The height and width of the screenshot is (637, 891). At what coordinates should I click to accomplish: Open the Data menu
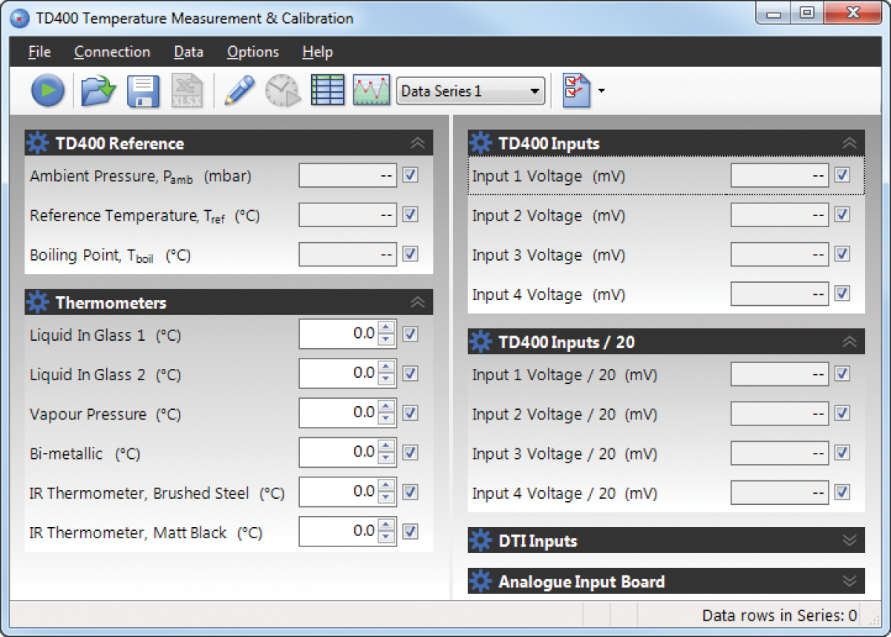pos(189,52)
